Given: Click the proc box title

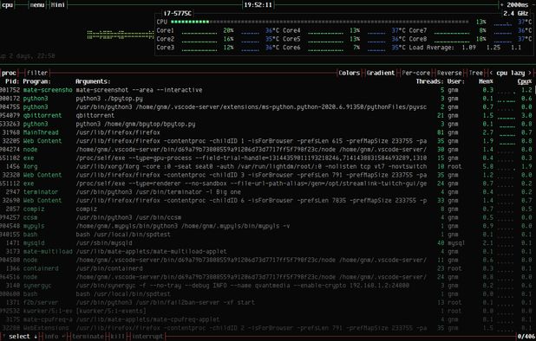Looking at the screenshot, I should point(9,73).
